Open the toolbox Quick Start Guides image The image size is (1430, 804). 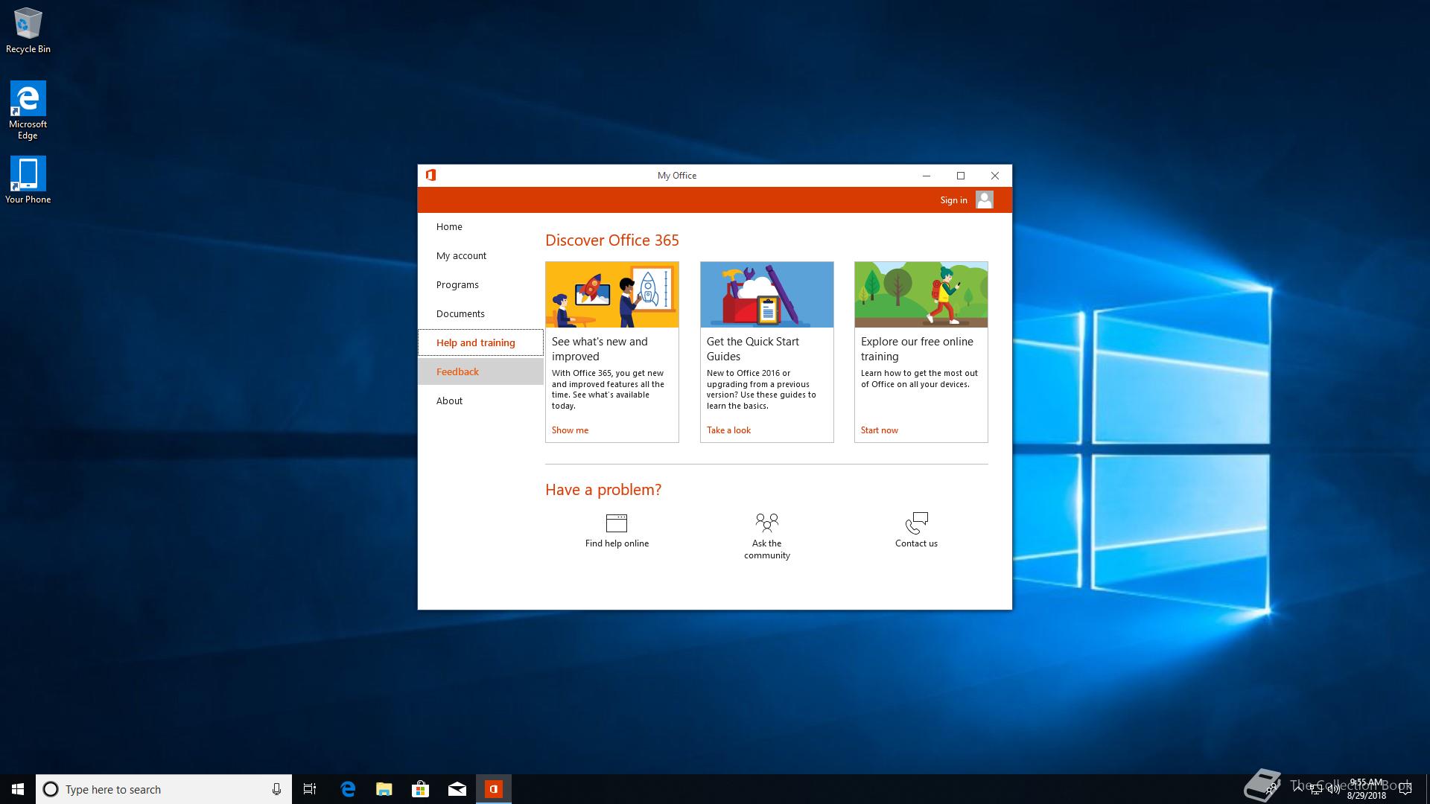tap(767, 295)
